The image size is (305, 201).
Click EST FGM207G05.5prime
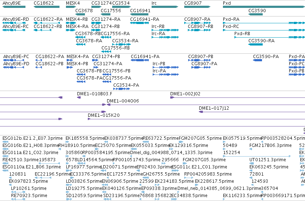tap(200, 138)
